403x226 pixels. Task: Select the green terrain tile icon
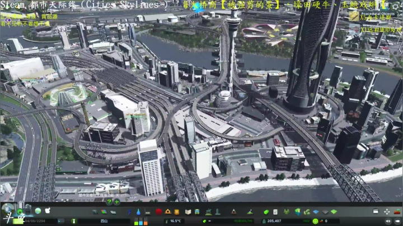pos(334,212)
